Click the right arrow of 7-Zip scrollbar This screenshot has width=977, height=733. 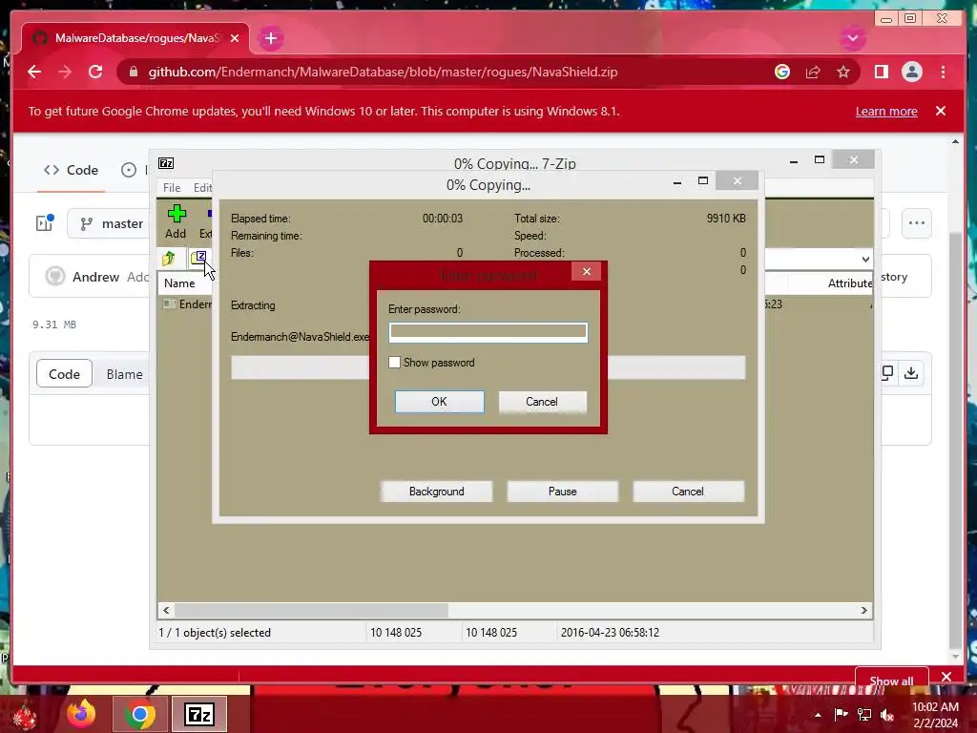pos(863,610)
